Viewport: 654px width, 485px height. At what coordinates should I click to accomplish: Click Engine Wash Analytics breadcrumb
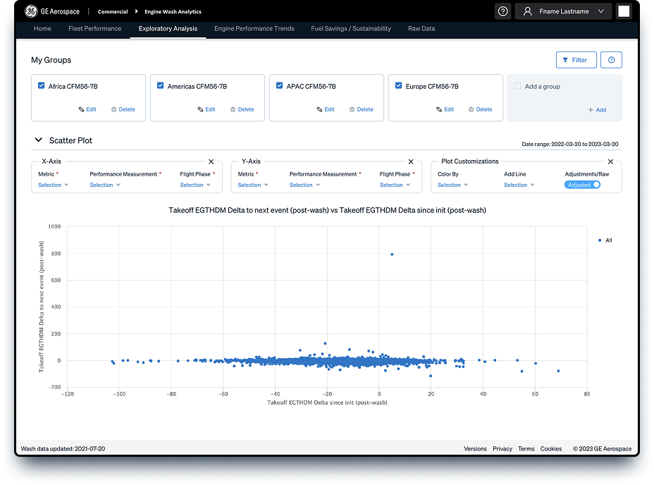(173, 12)
